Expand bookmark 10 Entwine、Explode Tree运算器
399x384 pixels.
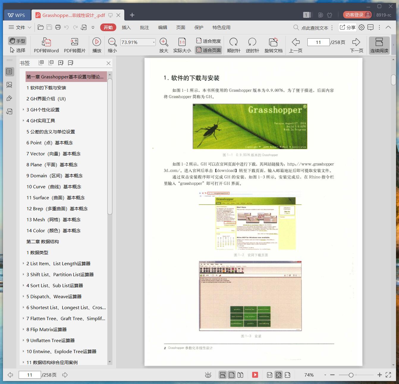pos(23,351)
